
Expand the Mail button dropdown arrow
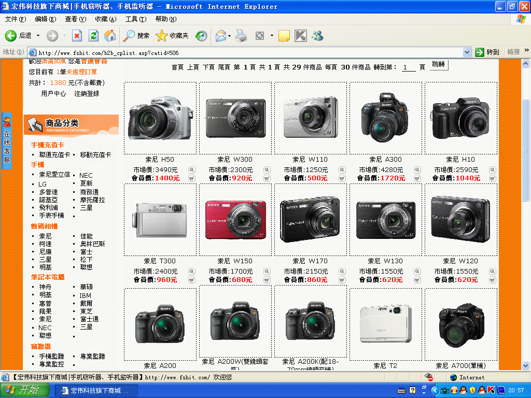coord(230,36)
